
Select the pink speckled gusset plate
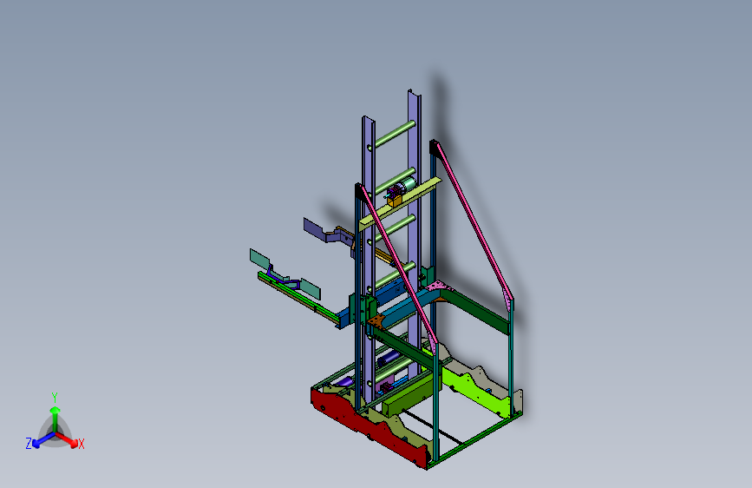438,287
